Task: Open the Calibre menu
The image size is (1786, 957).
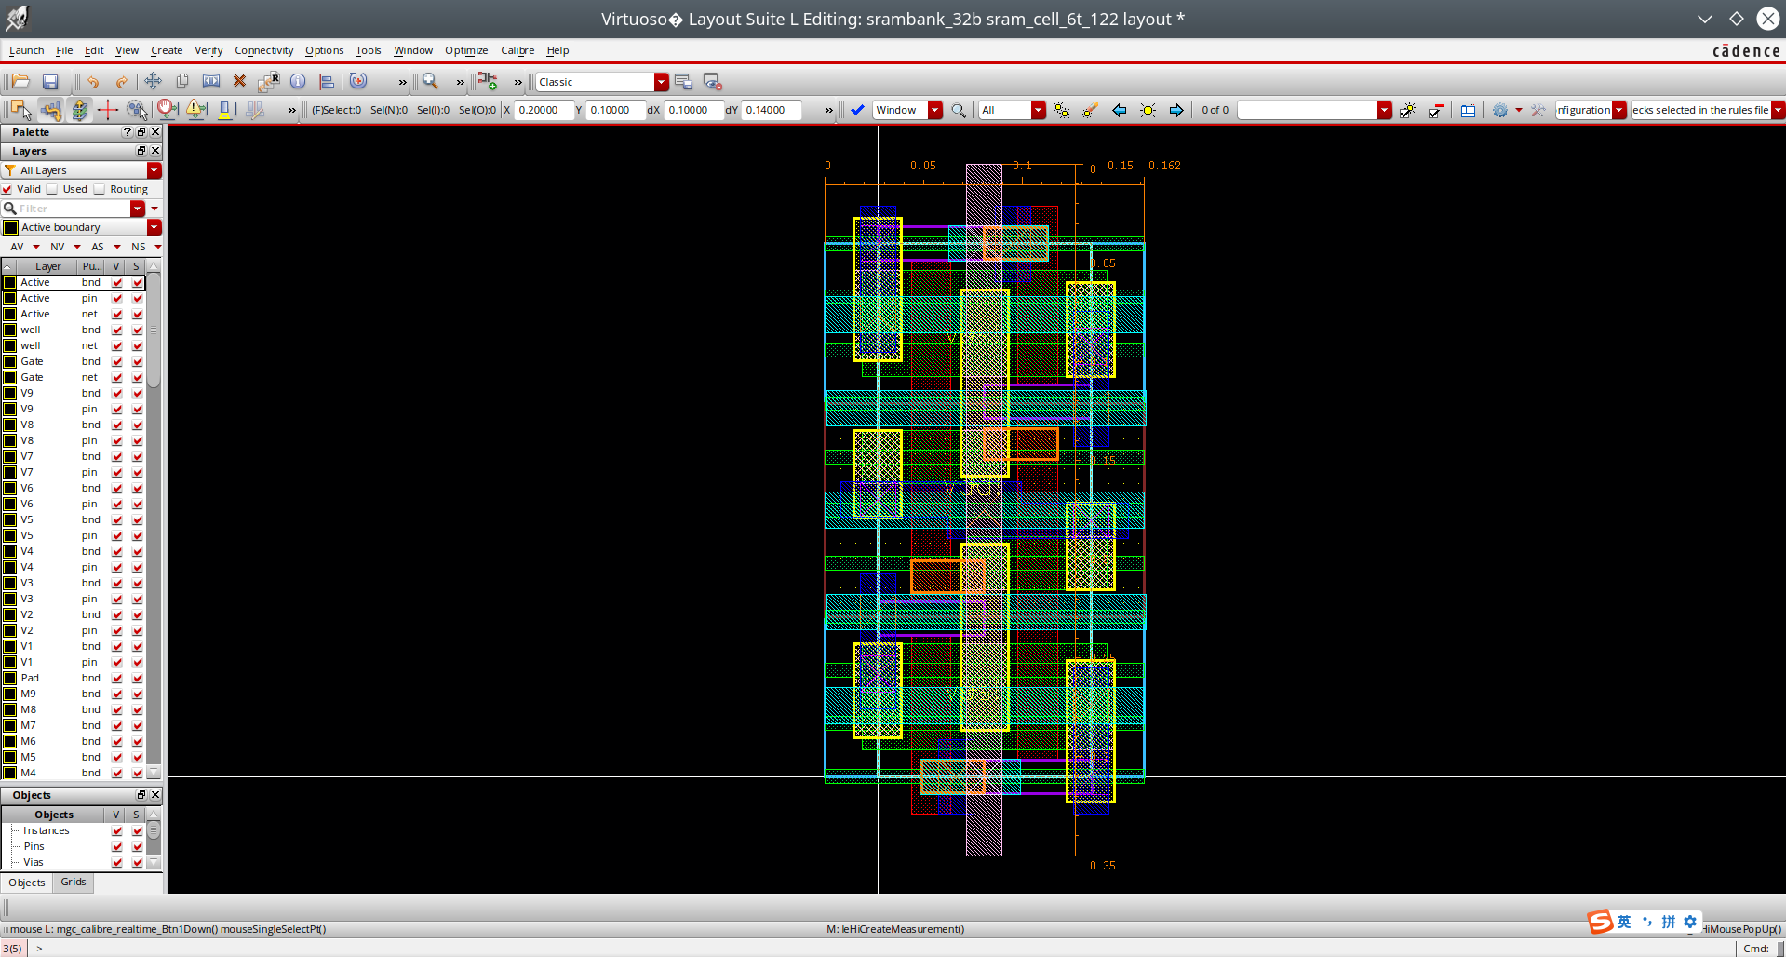Action: click(x=517, y=50)
